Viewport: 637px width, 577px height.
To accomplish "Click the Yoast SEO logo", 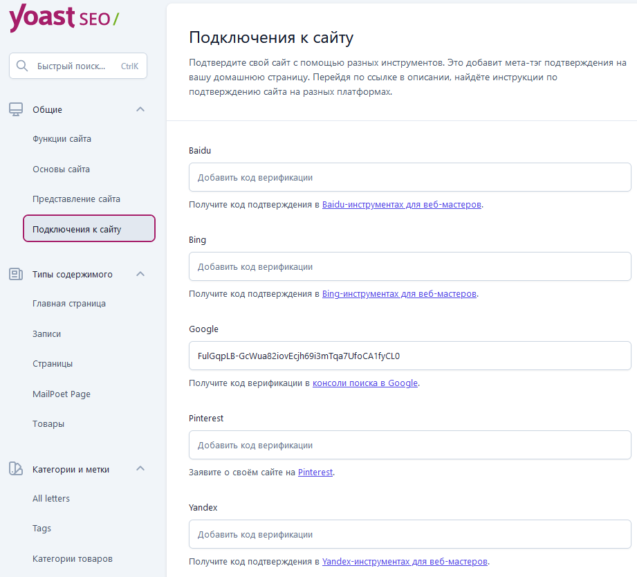I will [64, 17].
